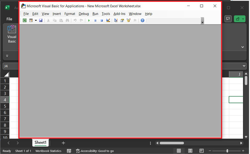Click the macro recording status bar icon

click(69, 151)
